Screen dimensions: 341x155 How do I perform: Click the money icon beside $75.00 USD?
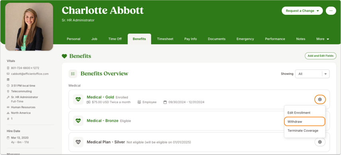89,102
